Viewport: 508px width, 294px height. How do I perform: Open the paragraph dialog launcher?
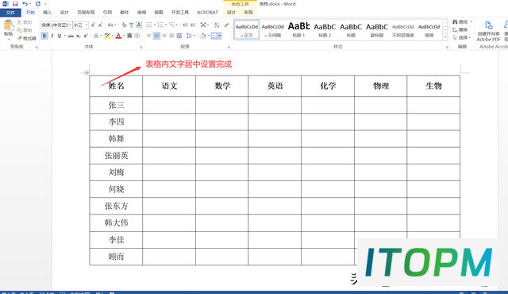[x=229, y=47]
